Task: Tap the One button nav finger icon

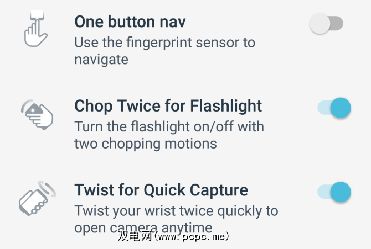Action: [x=36, y=29]
